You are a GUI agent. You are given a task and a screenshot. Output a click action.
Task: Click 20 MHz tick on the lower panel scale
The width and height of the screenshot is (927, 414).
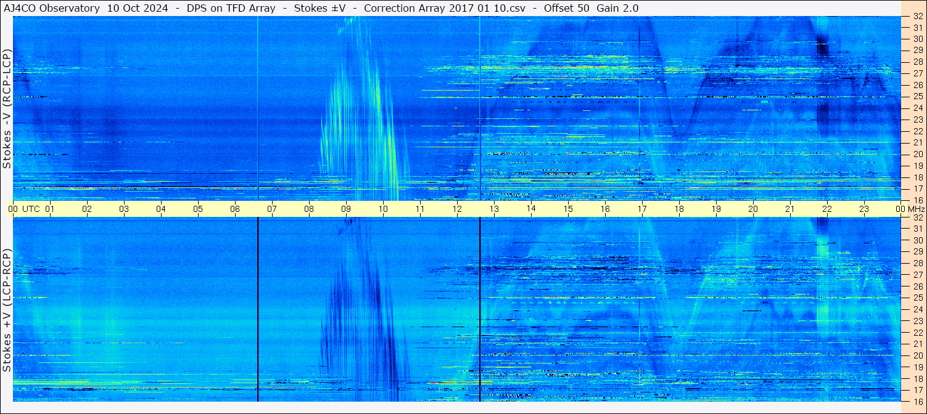[917, 355]
